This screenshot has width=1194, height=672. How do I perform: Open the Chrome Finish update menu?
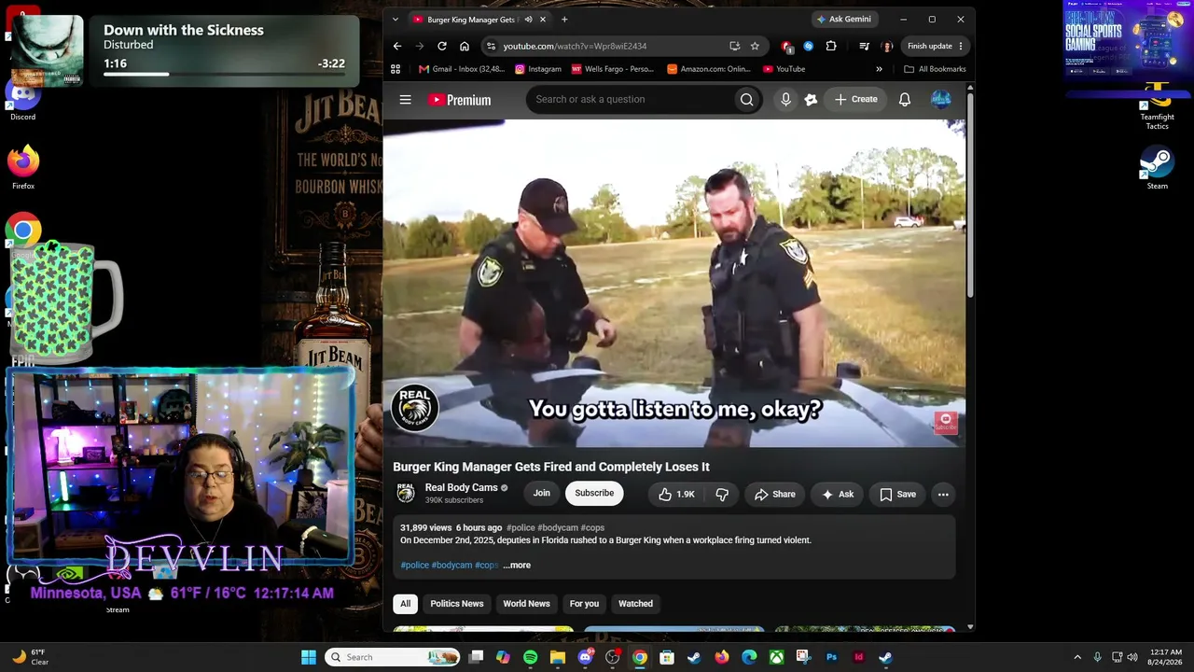click(x=936, y=46)
